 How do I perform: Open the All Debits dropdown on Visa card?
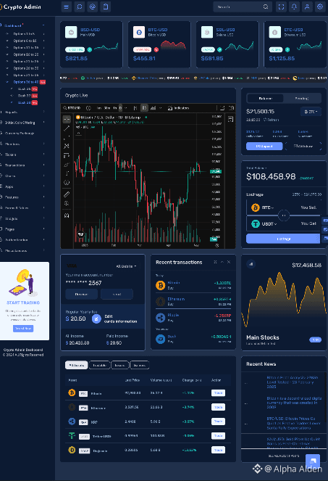126,266
